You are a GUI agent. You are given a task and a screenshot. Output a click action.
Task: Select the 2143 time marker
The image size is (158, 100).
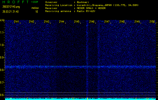(x=47, y=22)
